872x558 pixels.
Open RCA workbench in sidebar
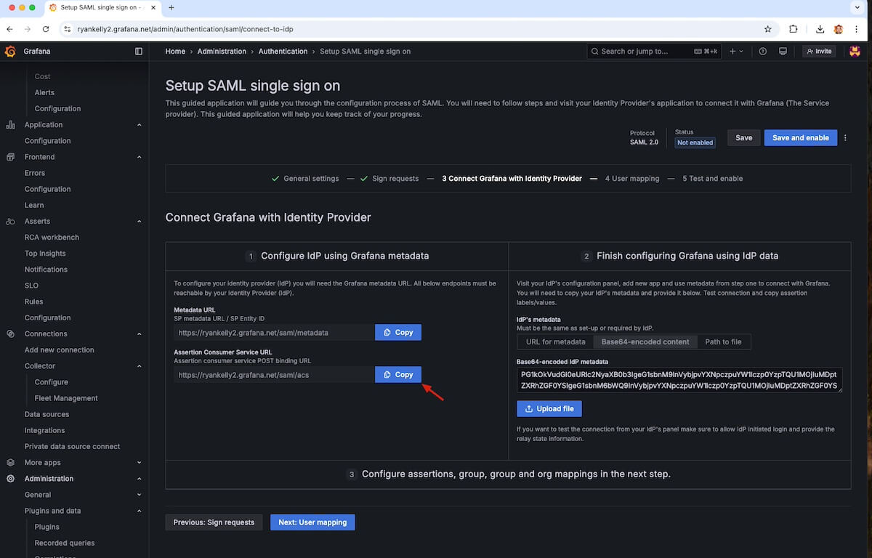[52, 238]
